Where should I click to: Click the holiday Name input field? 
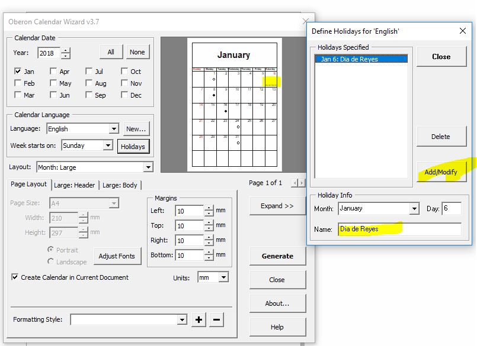[399, 229]
